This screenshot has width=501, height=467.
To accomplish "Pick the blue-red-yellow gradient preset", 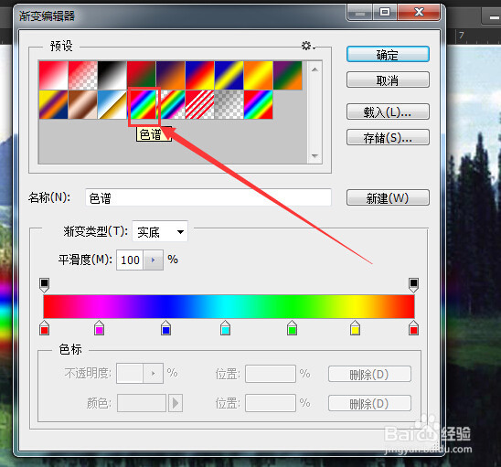I will click(x=199, y=75).
